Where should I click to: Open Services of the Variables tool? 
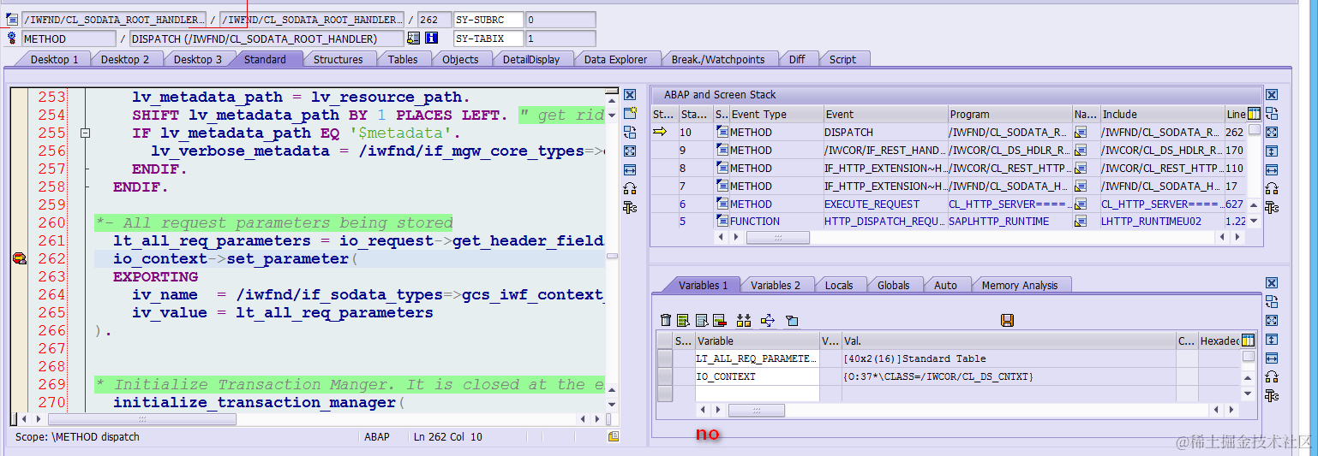(1272, 376)
